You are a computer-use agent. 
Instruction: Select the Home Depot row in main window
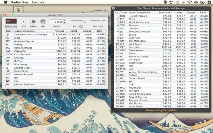click(x=55, y=71)
